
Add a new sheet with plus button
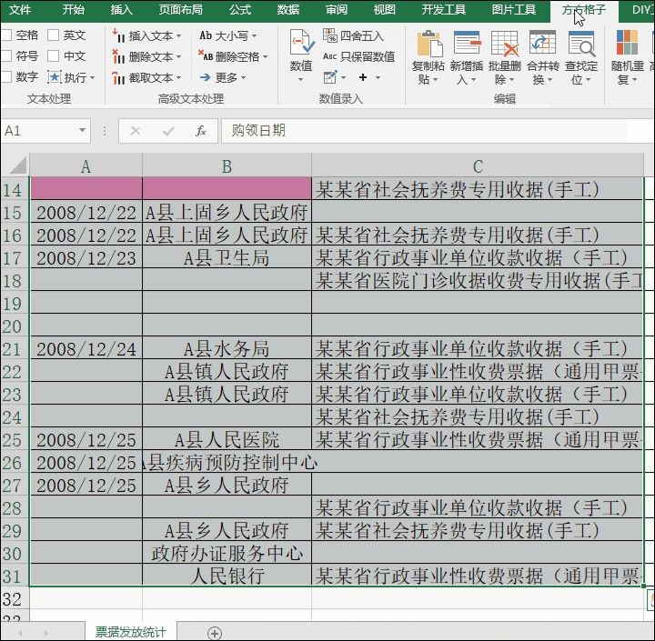(215, 633)
